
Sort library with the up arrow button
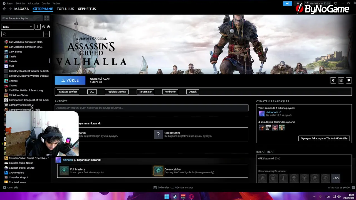(38, 27)
